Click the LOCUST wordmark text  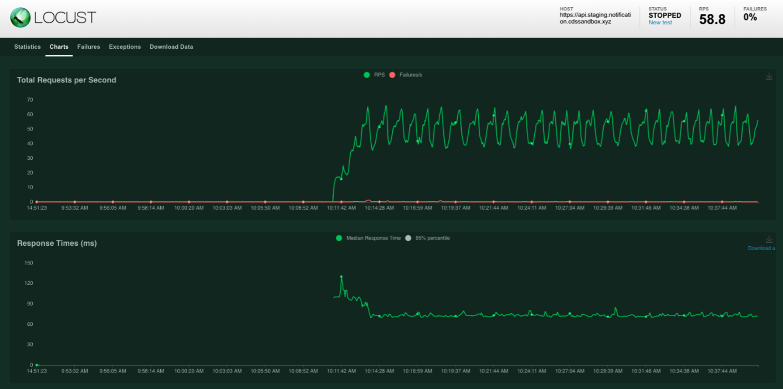(65, 18)
